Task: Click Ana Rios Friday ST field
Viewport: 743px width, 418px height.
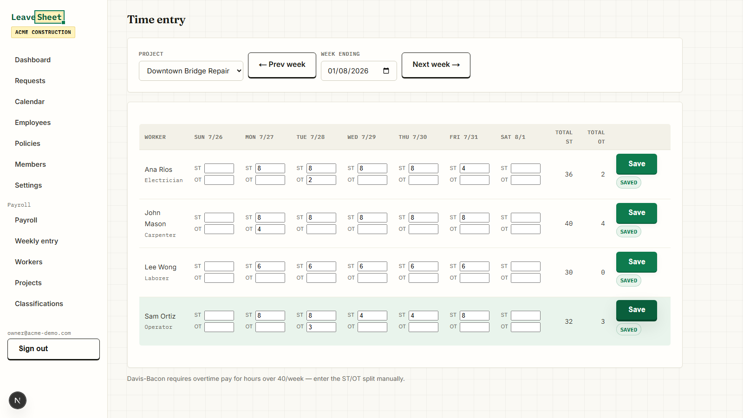Action: 475,168
